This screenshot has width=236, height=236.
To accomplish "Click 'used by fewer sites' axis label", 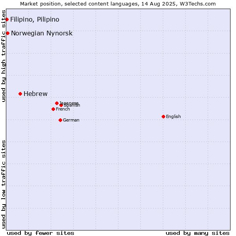I will pyautogui.click(x=41, y=233).
